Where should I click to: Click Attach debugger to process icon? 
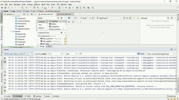pos(70,8)
